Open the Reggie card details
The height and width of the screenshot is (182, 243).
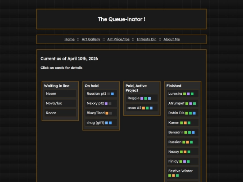(x=142, y=98)
